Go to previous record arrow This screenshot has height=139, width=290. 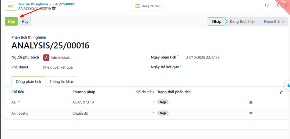[278, 5]
